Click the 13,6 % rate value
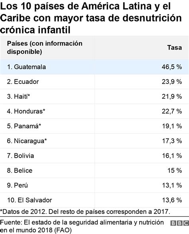This screenshot has height=234, width=189. coord(172,200)
